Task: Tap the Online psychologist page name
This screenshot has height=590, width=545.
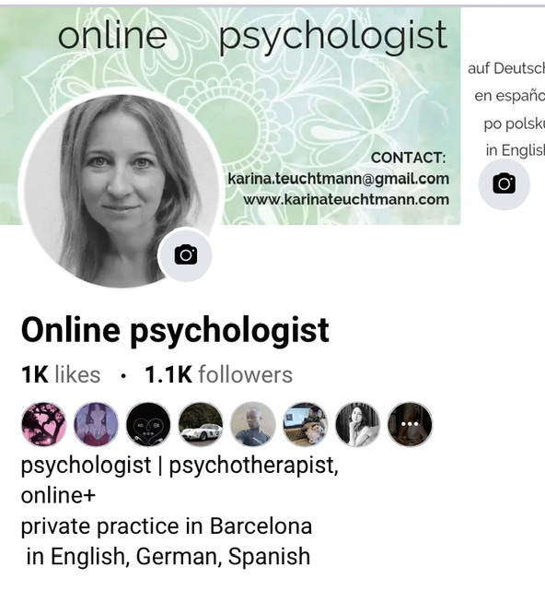Action: [x=175, y=330]
